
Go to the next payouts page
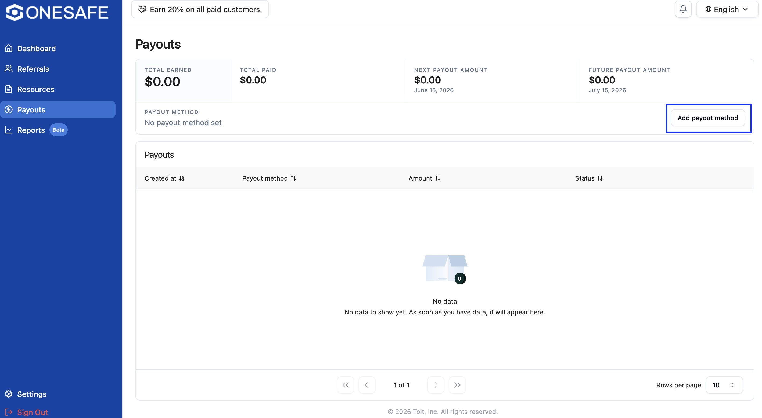click(x=436, y=385)
